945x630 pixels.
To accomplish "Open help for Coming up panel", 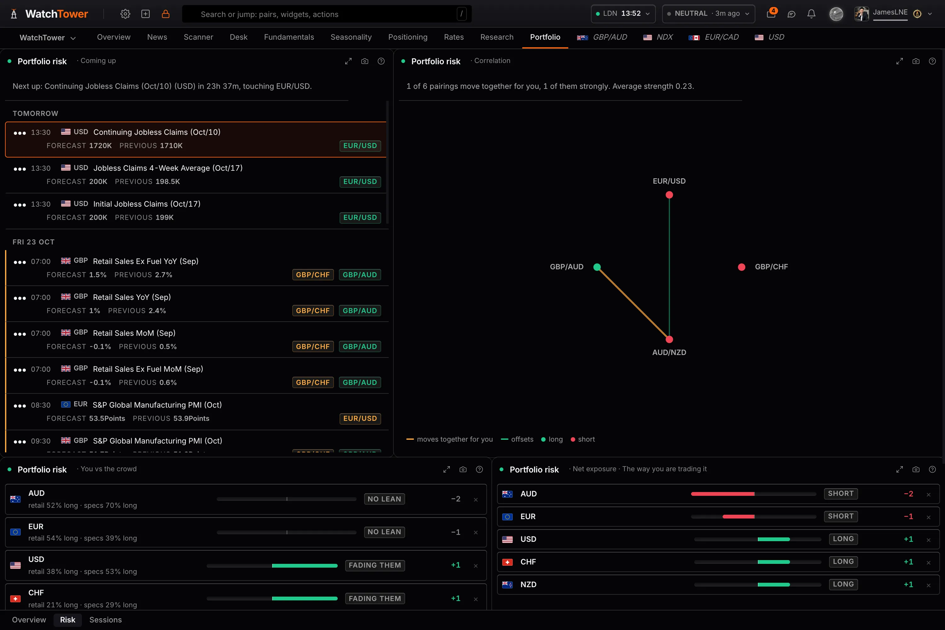I will click(381, 61).
